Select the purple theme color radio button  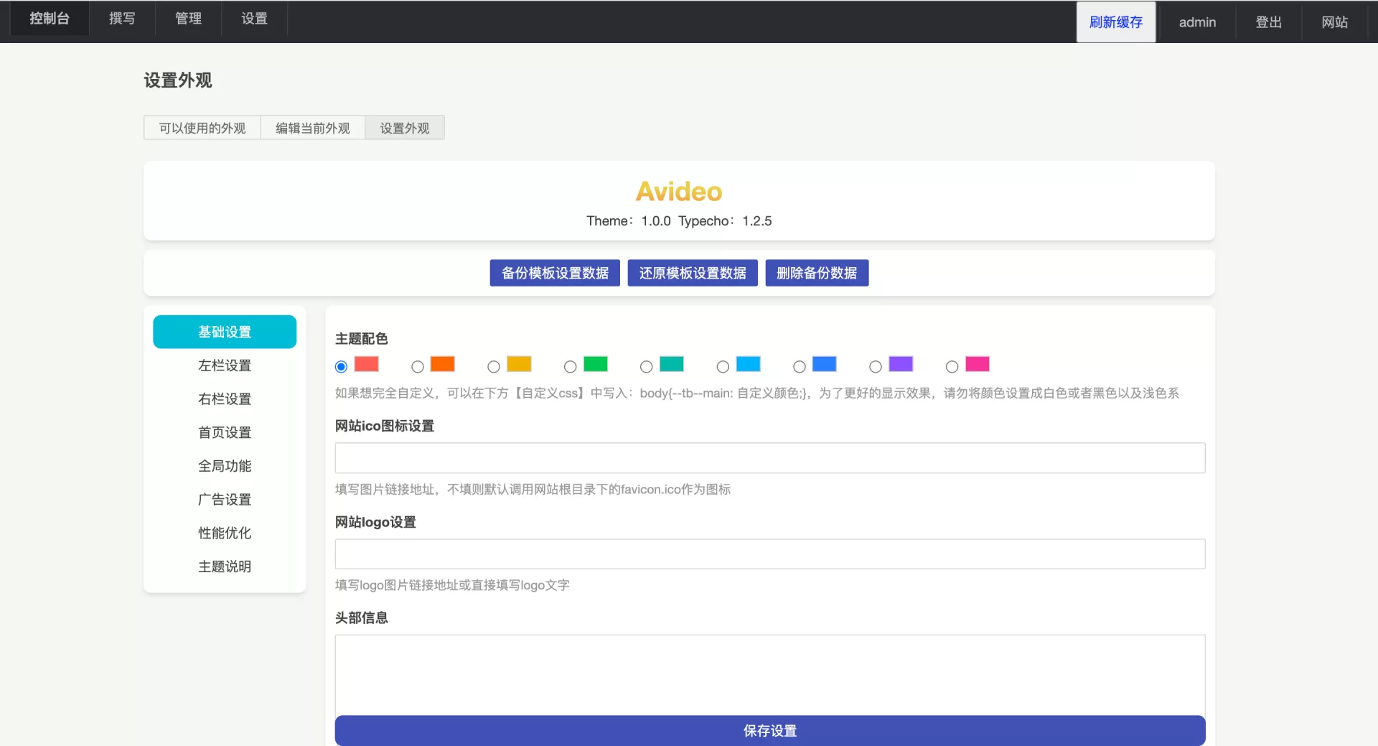coord(875,367)
